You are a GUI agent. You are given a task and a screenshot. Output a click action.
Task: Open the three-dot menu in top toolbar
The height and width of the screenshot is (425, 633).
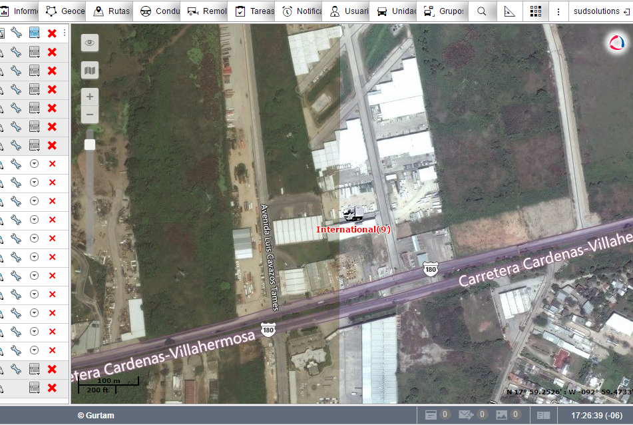click(558, 11)
